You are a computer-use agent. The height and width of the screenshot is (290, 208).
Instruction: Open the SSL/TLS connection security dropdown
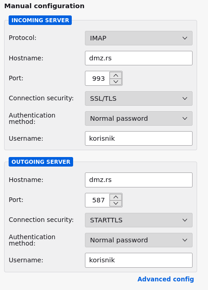(x=139, y=98)
